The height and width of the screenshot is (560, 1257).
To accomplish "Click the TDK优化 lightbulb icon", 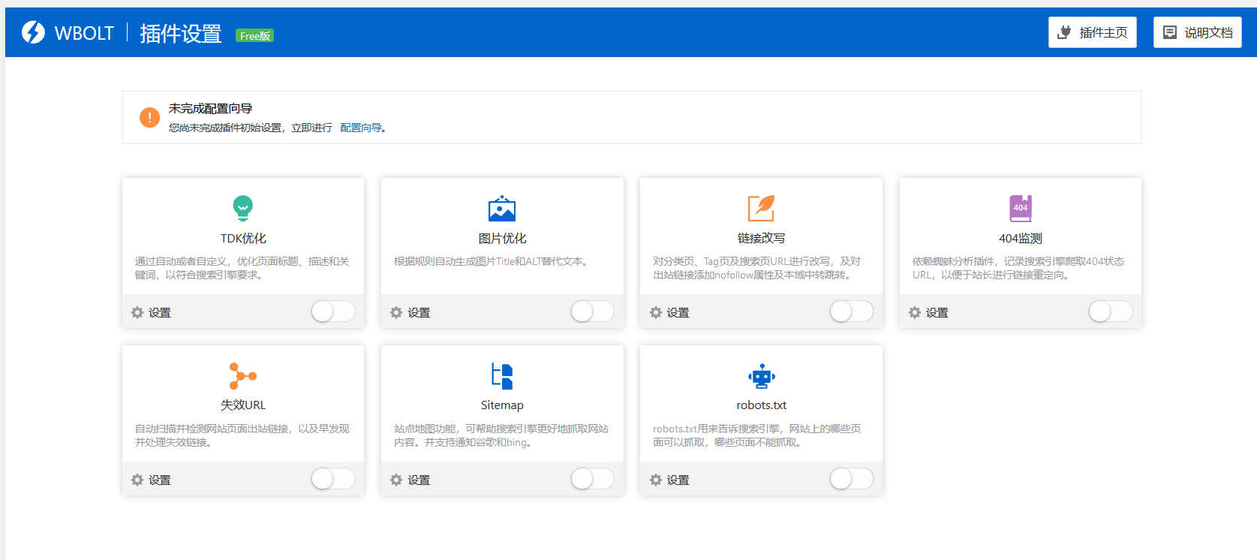I will click(x=243, y=208).
